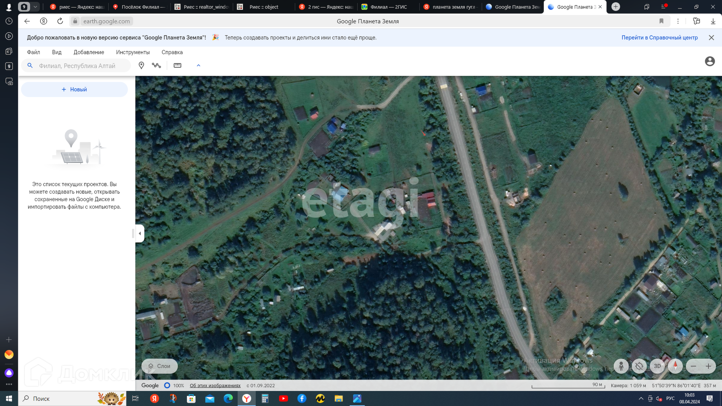The image size is (722, 406).
Task: Open the Файл menu
Action: point(33,52)
